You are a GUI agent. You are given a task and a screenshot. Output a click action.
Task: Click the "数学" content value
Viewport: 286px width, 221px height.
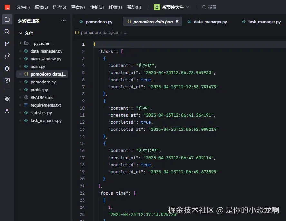tap(143, 108)
